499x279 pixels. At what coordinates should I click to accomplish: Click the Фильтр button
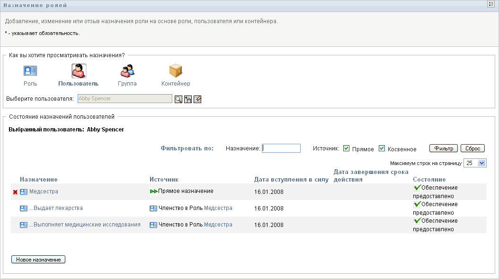click(444, 148)
